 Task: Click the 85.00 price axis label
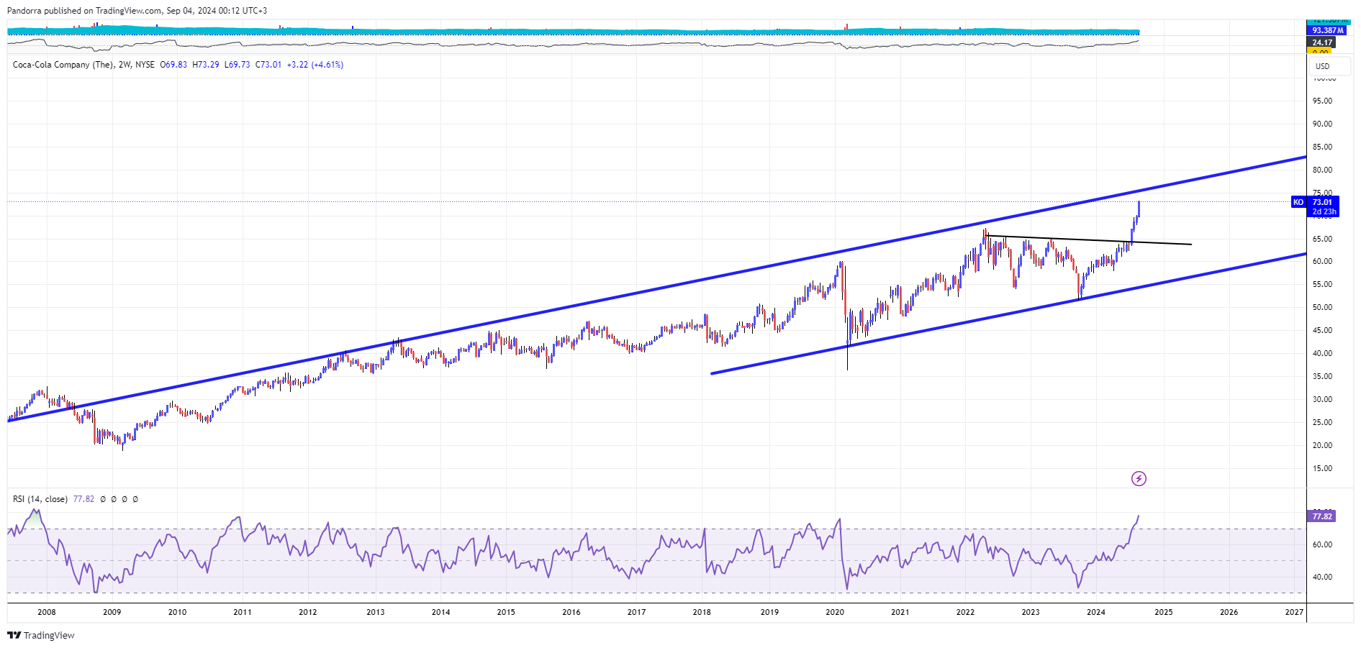[x=1322, y=147]
